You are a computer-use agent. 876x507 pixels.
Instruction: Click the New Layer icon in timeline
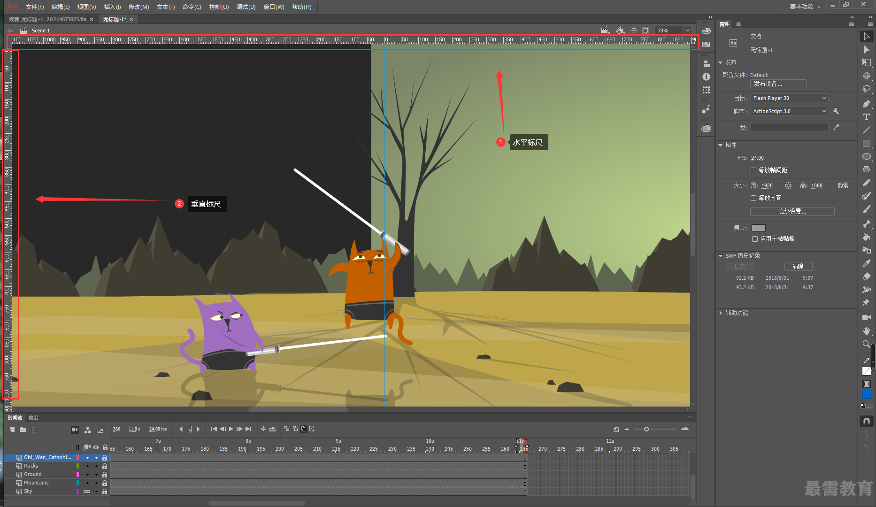pyautogui.click(x=12, y=430)
